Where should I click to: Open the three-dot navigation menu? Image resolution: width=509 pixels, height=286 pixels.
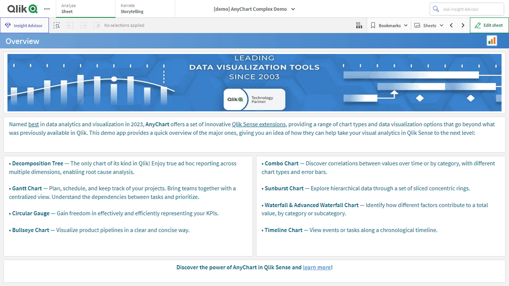coord(47,9)
